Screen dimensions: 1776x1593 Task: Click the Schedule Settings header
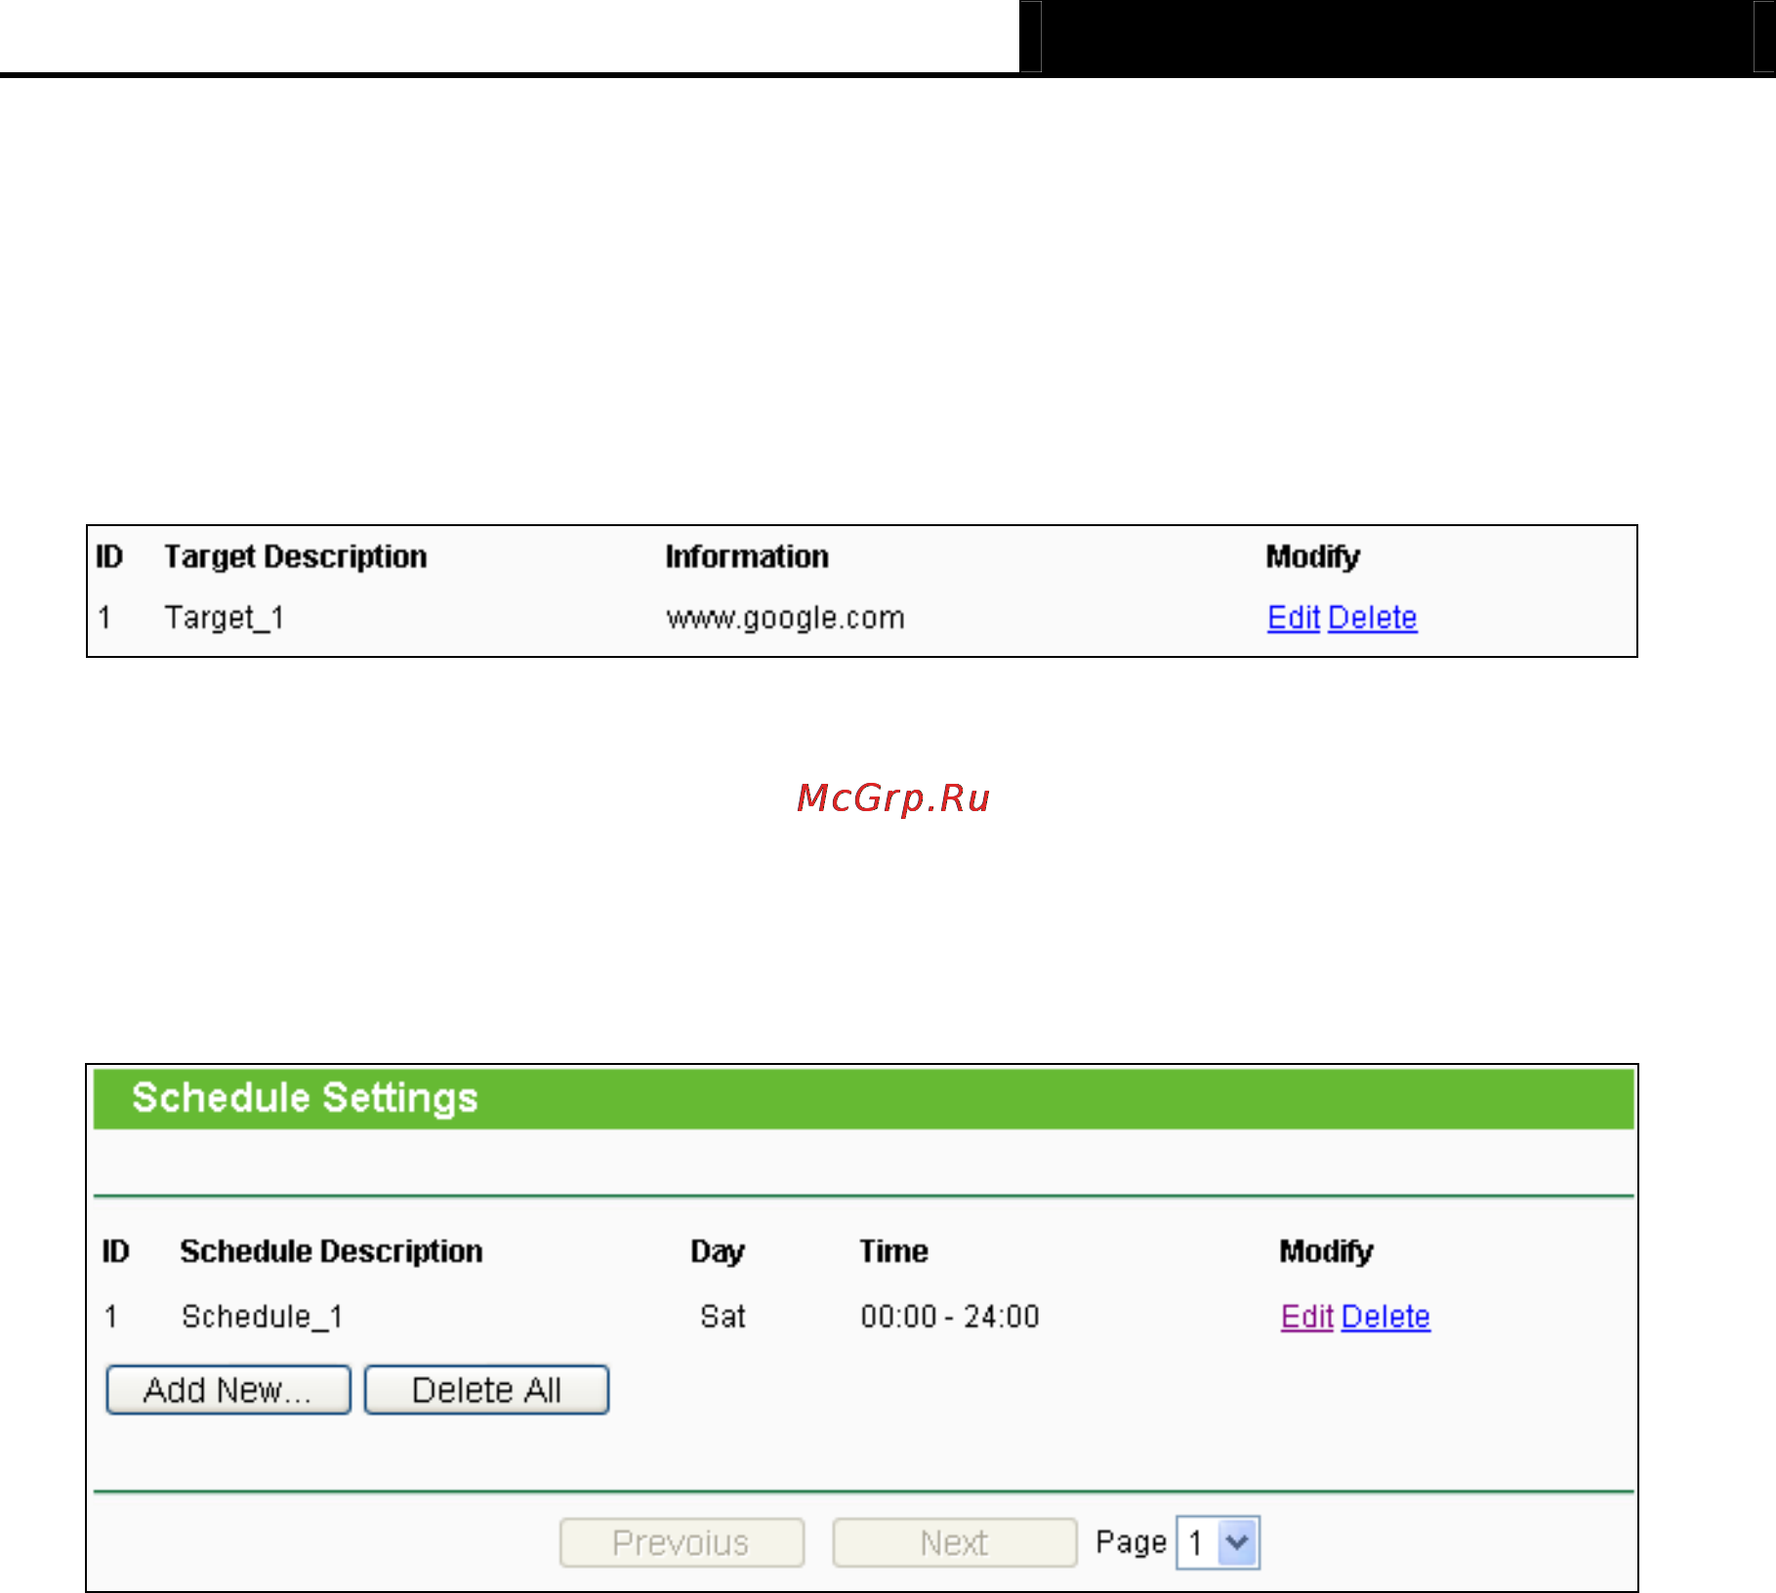(864, 1098)
